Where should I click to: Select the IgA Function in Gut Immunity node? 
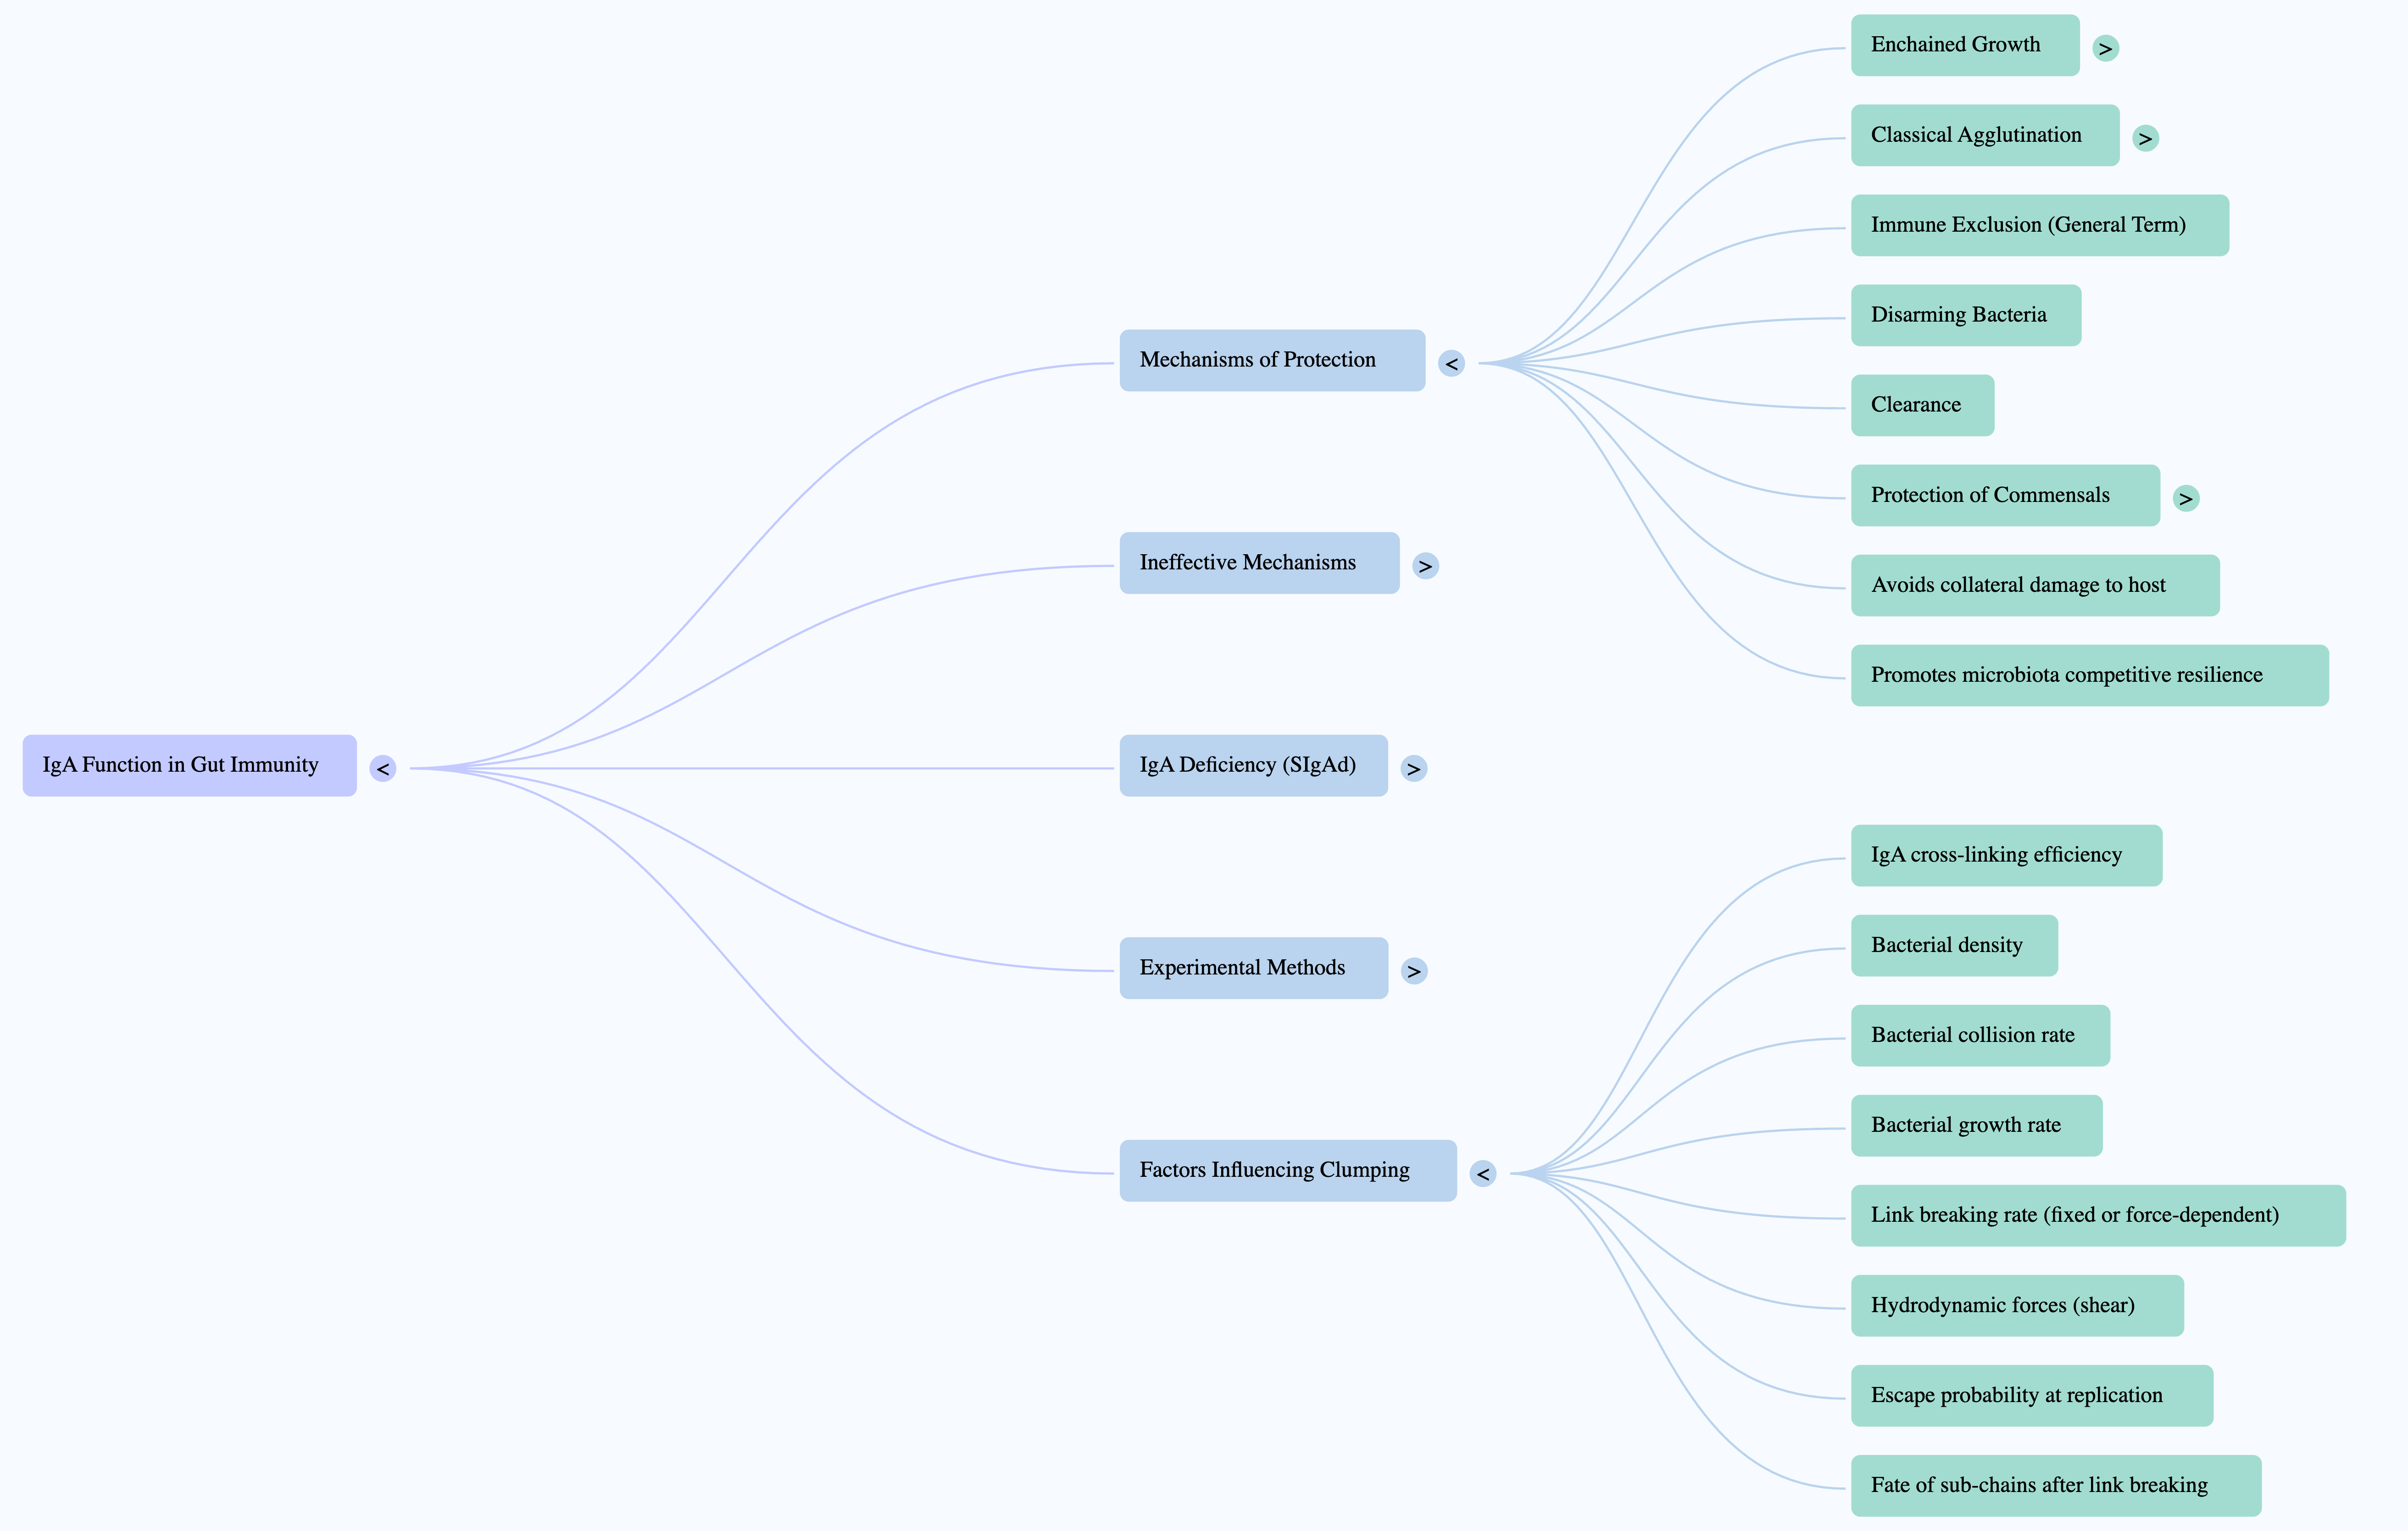tap(190, 766)
